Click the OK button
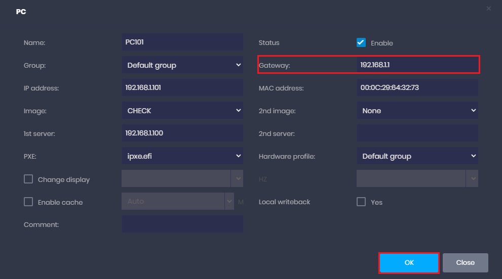The width and height of the screenshot is (502, 279). pos(409,263)
